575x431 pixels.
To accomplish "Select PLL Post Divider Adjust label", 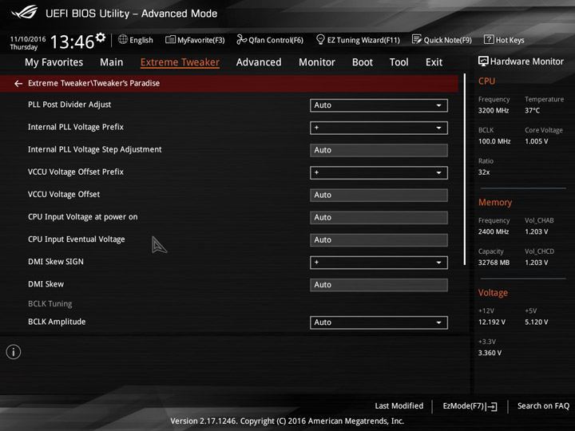I will tap(69, 105).
